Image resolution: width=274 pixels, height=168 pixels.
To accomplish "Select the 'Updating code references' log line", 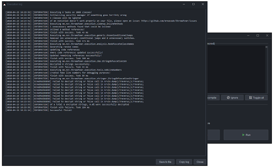I will click(42, 50).
